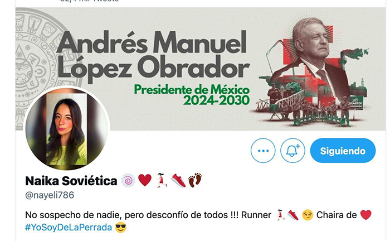Toggle the Siguiendo follow button
Screen dimensions: 390x241
coord(343,151)
